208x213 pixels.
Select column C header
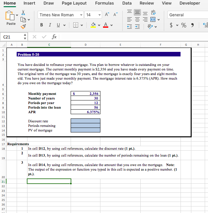coord(49,45)
